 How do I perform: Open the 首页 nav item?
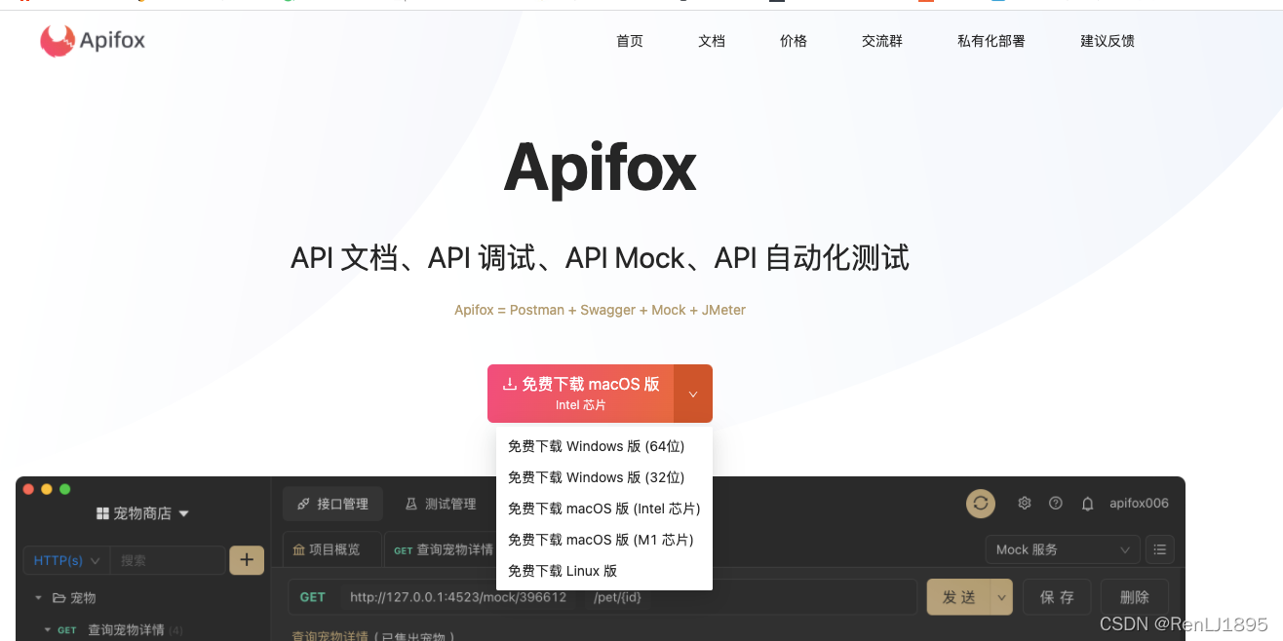[x=630, y=41]
